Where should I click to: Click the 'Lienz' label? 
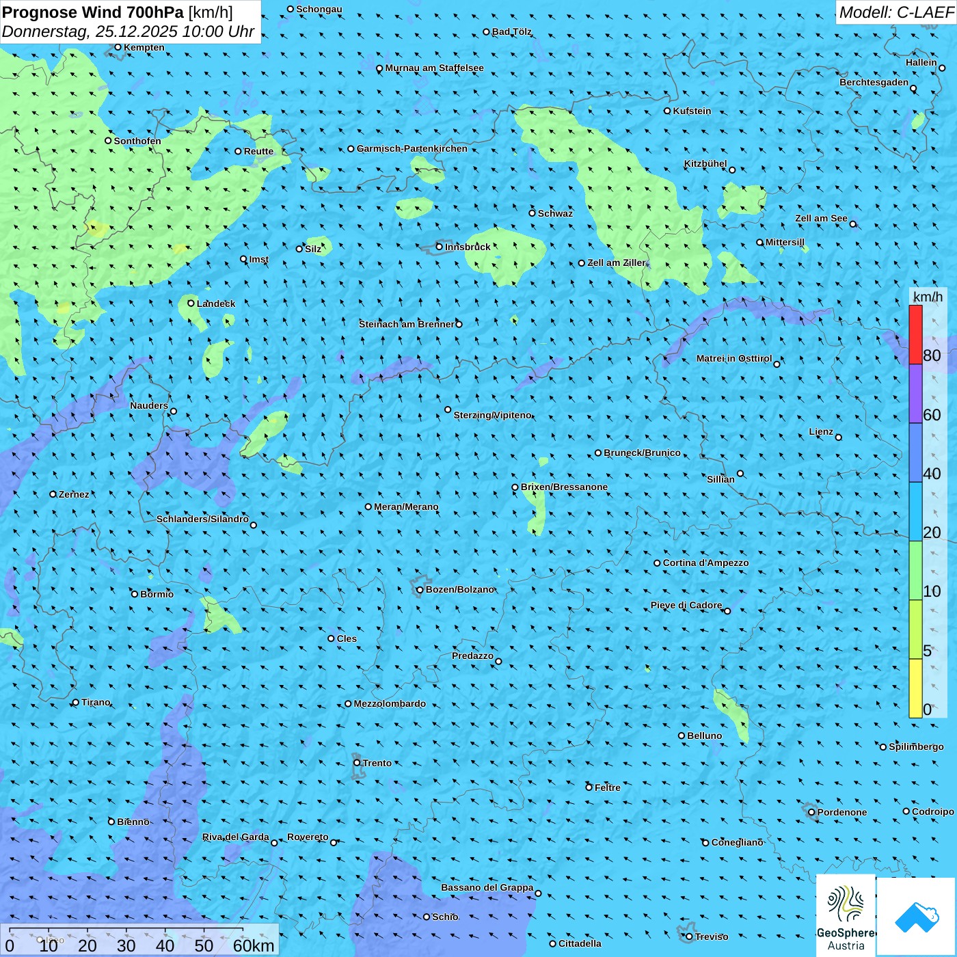(821, 432)
